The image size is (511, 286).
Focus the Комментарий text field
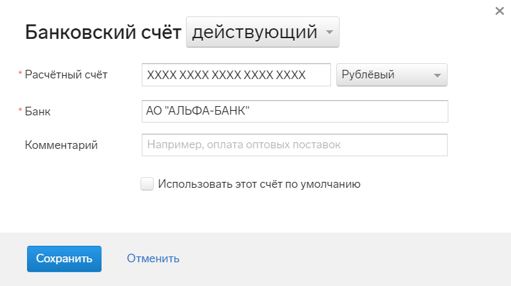[x=295, y=145]
